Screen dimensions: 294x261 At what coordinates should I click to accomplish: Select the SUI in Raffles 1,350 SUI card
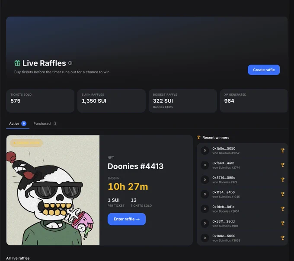(x=112, y=101)
